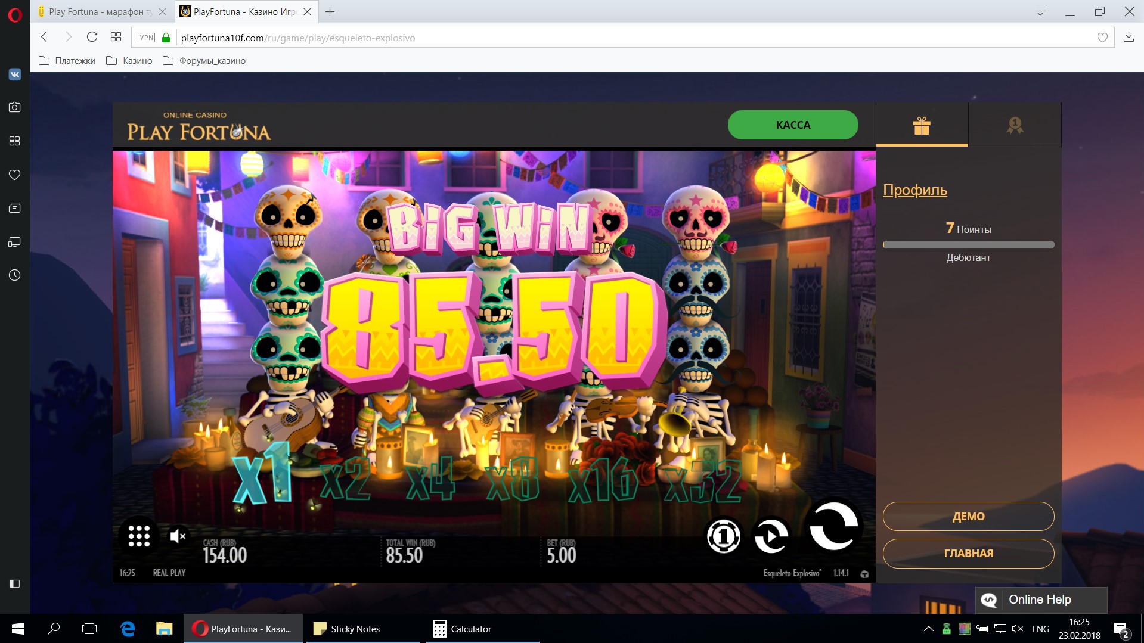The image size is (1144, 643).
Task: Toggle the sidebar panel button
Action: click(x=15, y=584)
